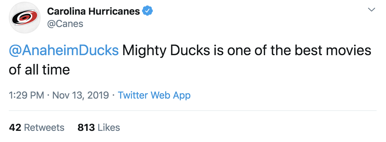Click 'of all time' in tweet text
This screenshot has width=386, height=142.
tap(39, 70)
